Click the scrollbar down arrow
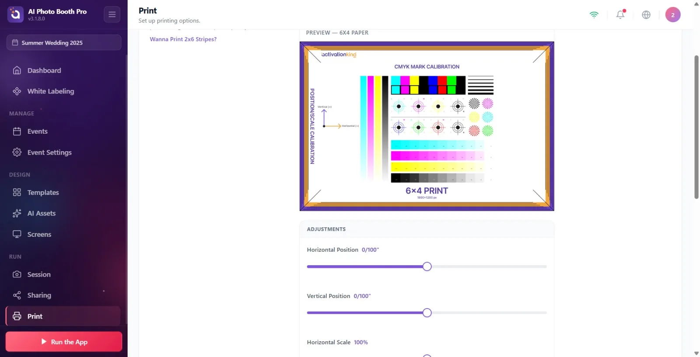The image size is (700, 357). tap(696, 353)
